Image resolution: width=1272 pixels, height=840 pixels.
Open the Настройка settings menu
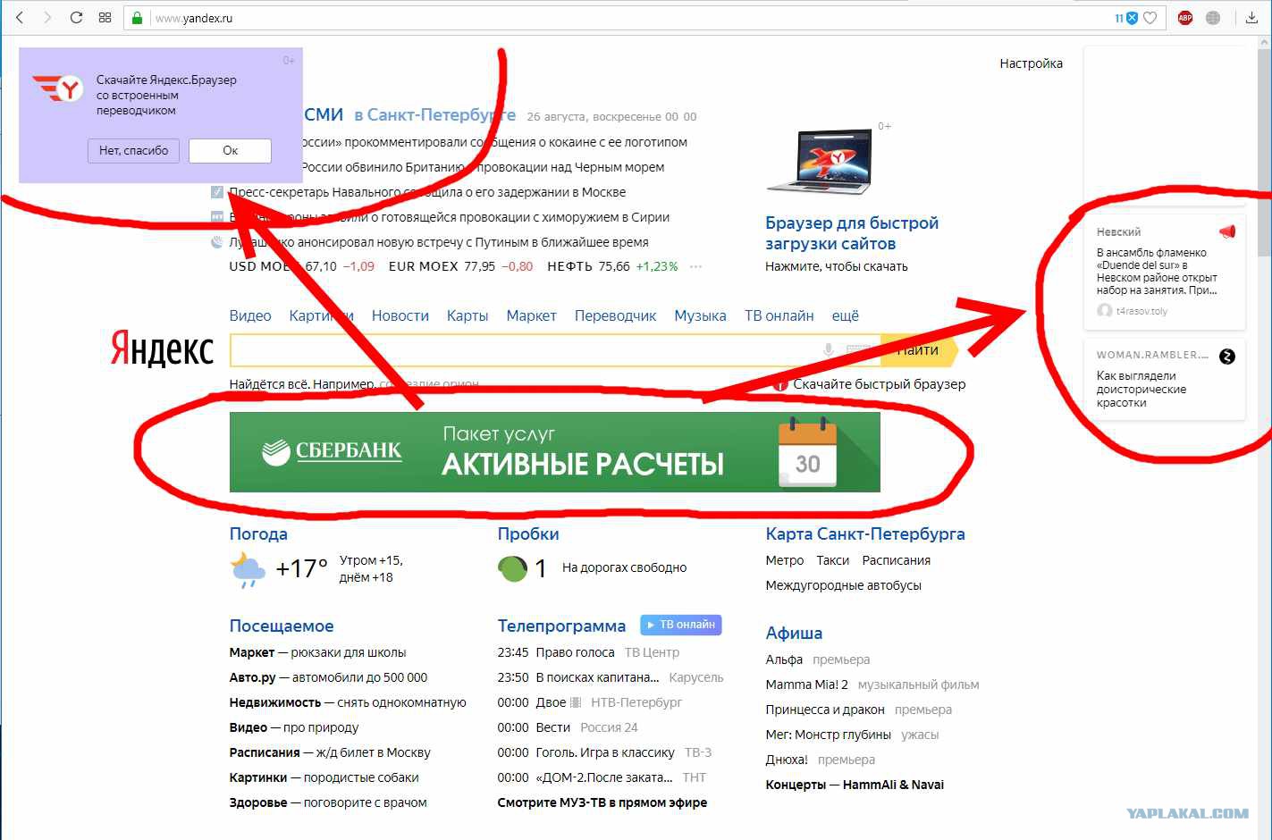click(1032, 63)
